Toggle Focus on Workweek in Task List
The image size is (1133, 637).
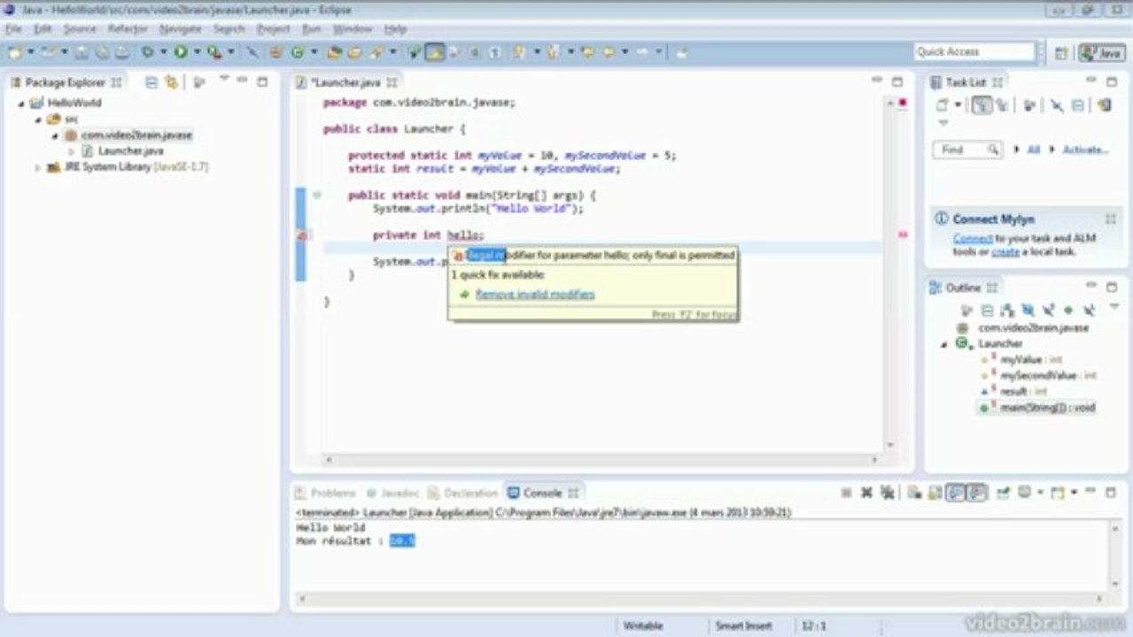[x=1030, y=105]
